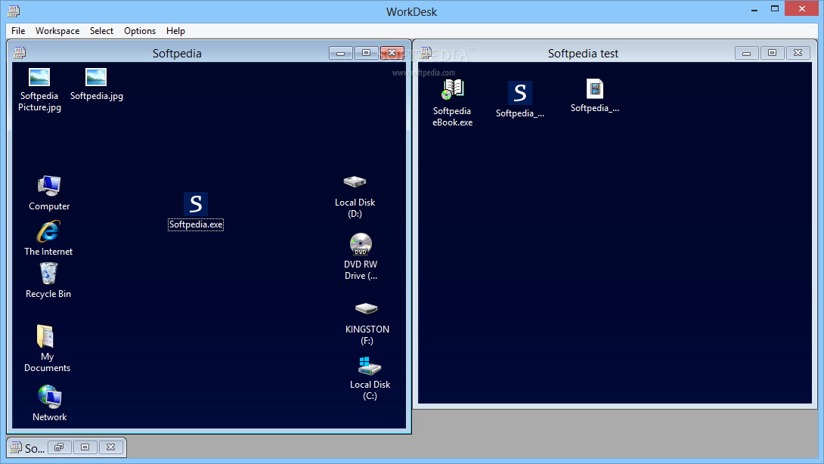This screenshot has height=464, width=824.
Task: Select the DVD RW Drive icon
Action: coord(361,244)
